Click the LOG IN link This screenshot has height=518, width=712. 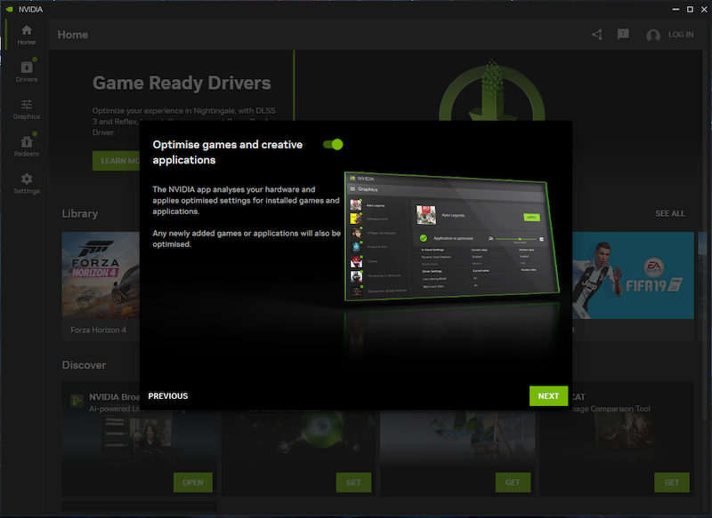[681, 35]
